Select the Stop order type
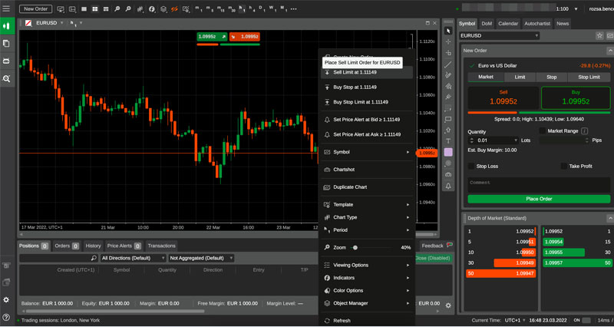 (551, 78)
